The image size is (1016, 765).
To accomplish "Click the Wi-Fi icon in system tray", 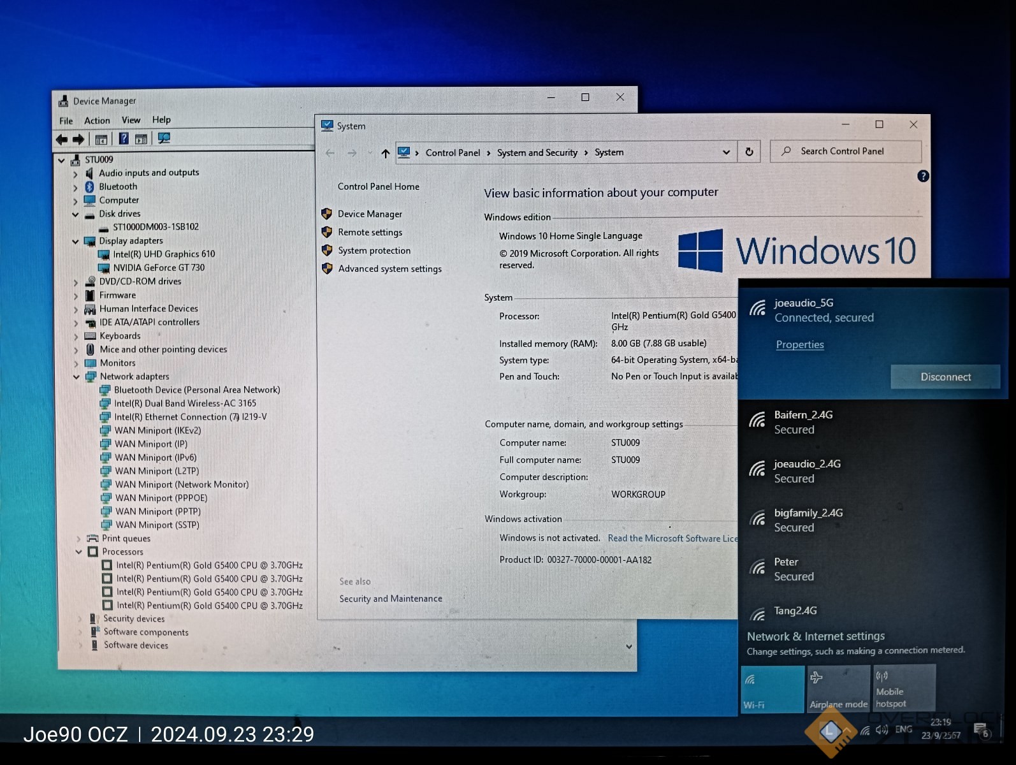I will point(865,731).
